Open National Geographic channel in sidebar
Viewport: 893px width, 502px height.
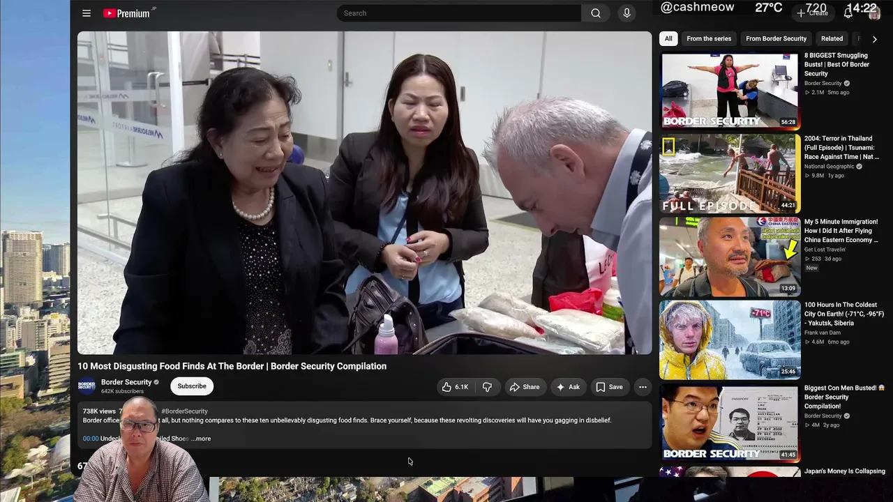click(x=830, y=167)
